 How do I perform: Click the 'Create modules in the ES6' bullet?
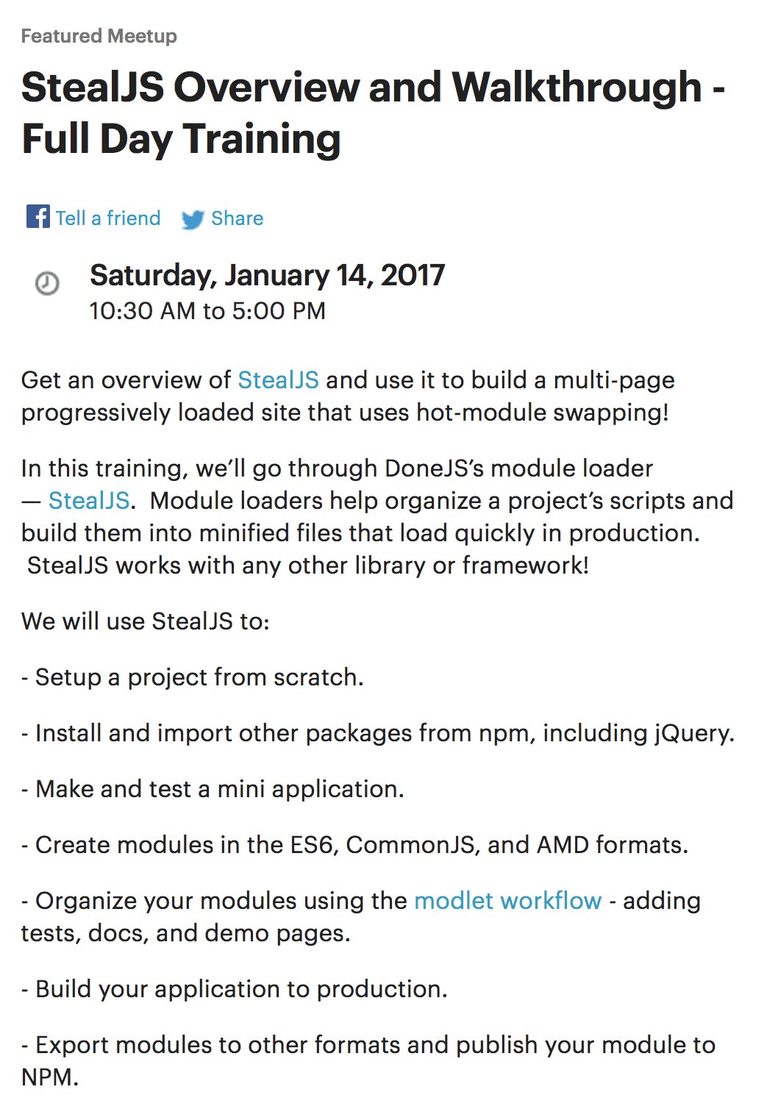(x=355, y=845)
